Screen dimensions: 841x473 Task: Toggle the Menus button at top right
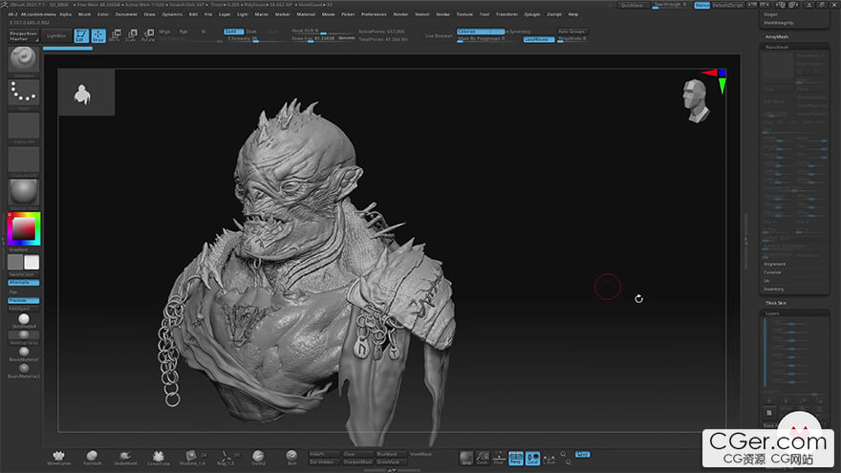pos(701,6)
